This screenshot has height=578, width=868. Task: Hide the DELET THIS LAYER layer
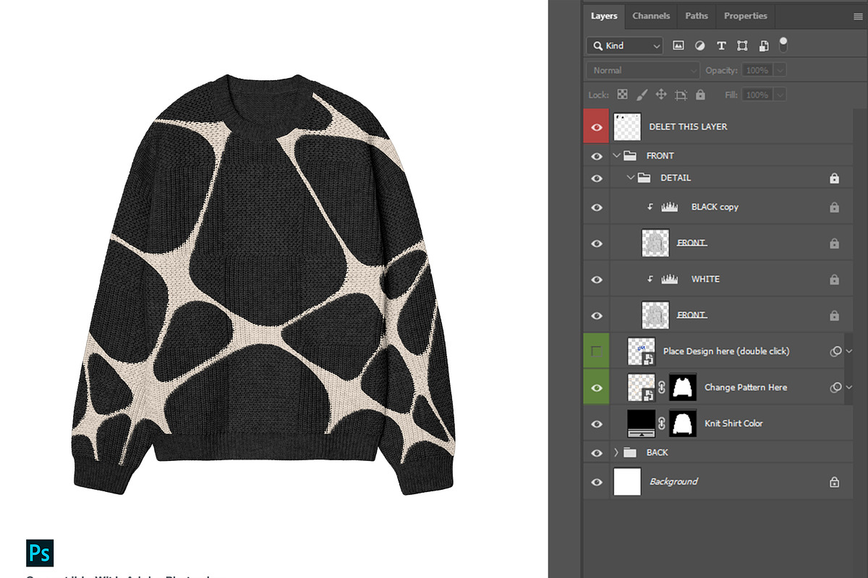(597, 126)
